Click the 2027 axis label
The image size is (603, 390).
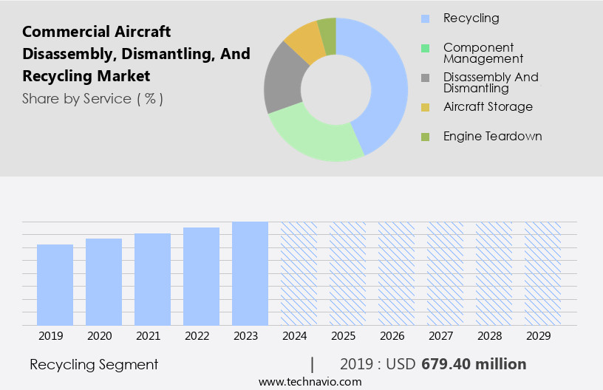(441, 336)
